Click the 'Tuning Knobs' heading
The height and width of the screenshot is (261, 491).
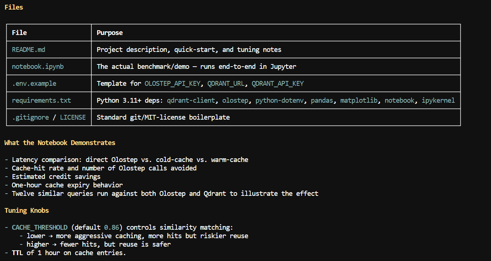point(27,211)
